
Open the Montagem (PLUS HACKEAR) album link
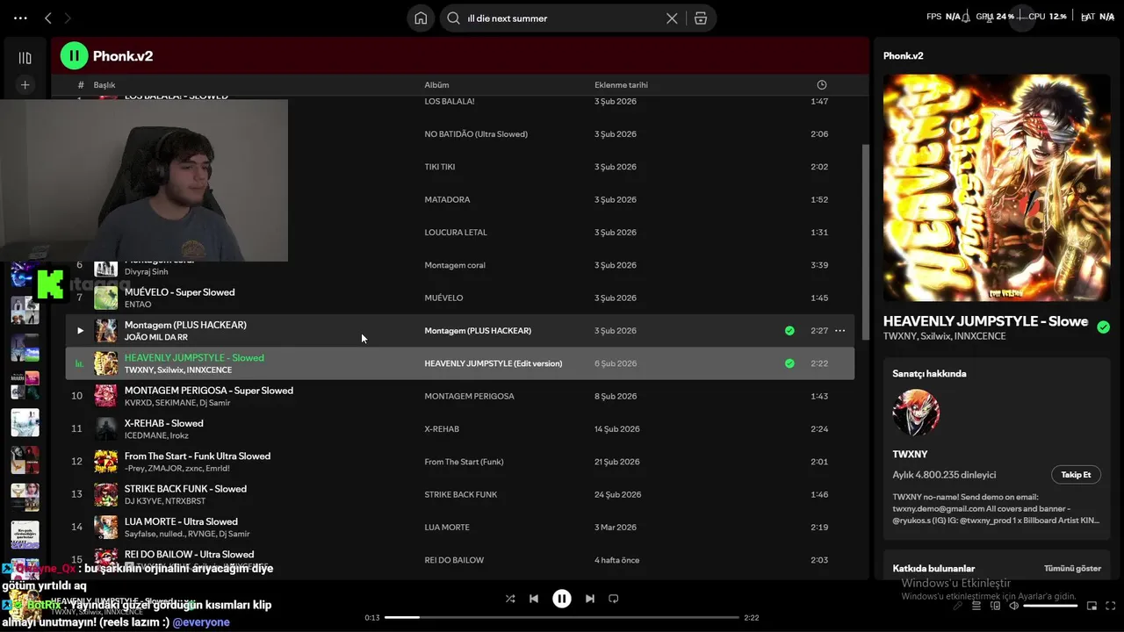pos(478,331)
